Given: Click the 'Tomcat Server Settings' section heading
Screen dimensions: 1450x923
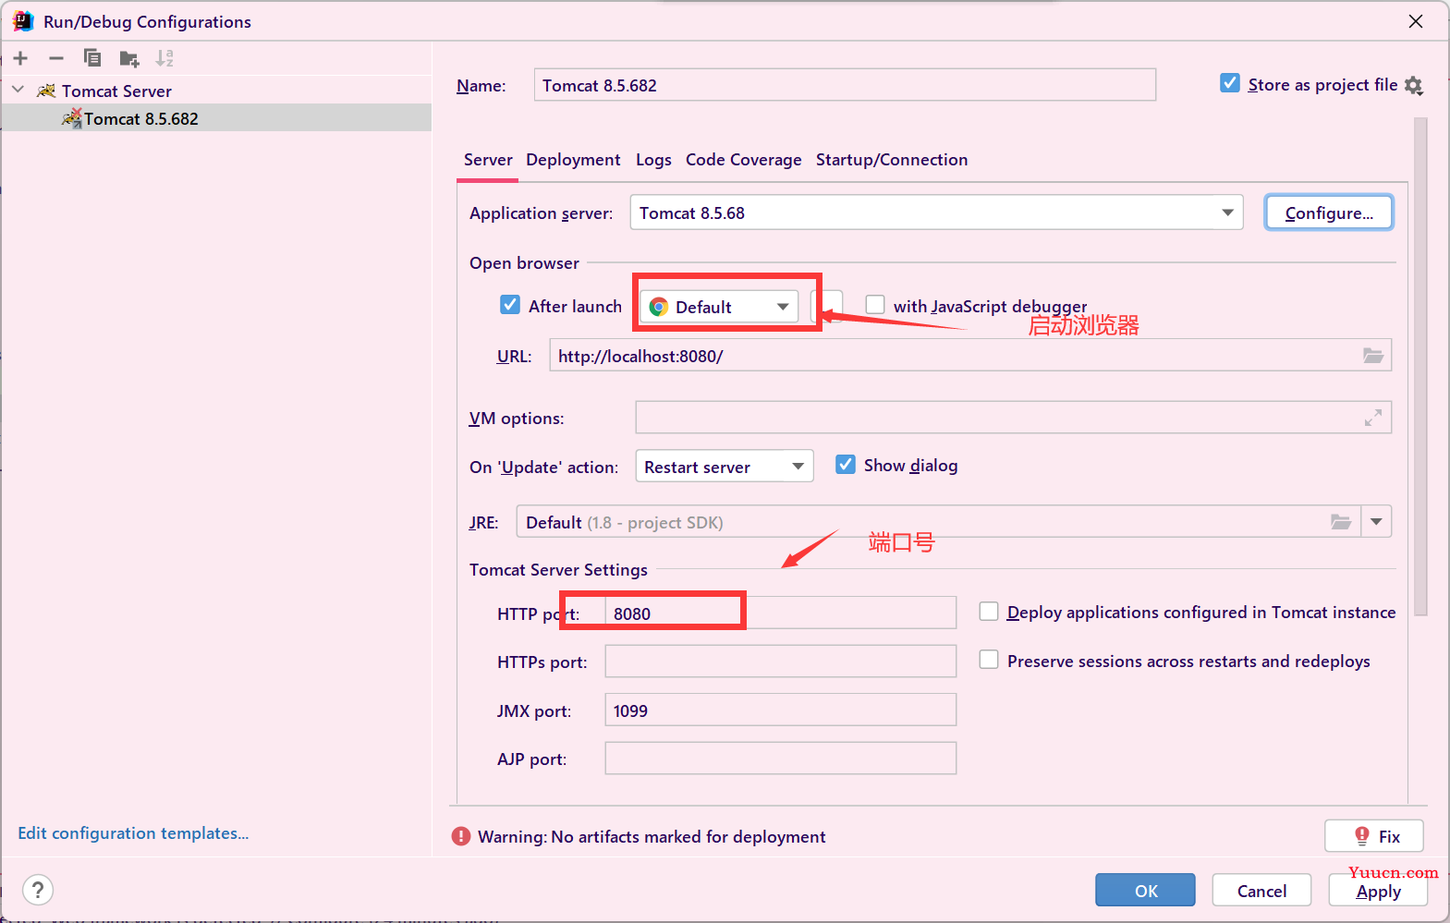Looking at the screenshot, I should coord(558,569).
